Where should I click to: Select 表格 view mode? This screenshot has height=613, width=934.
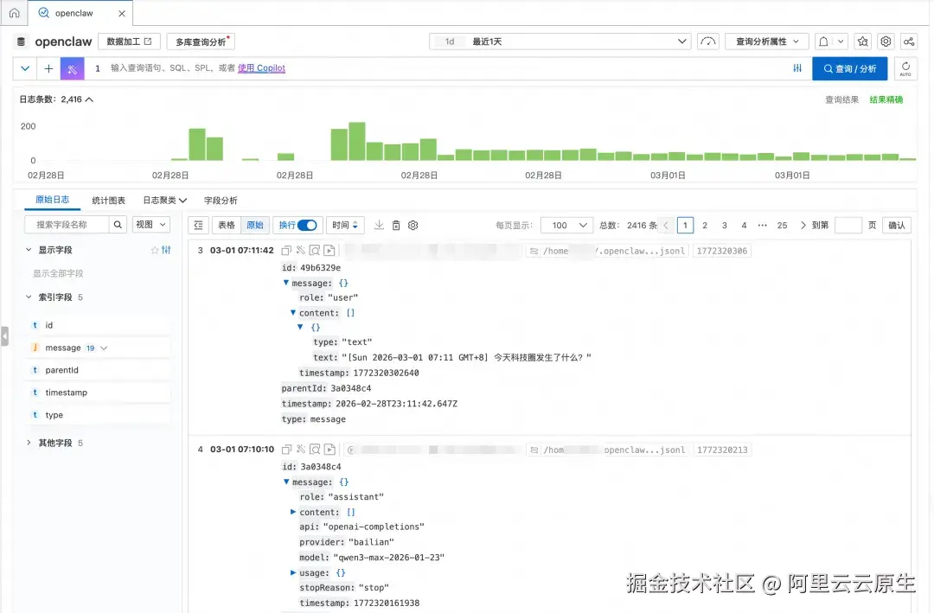[x=227, y=225]
